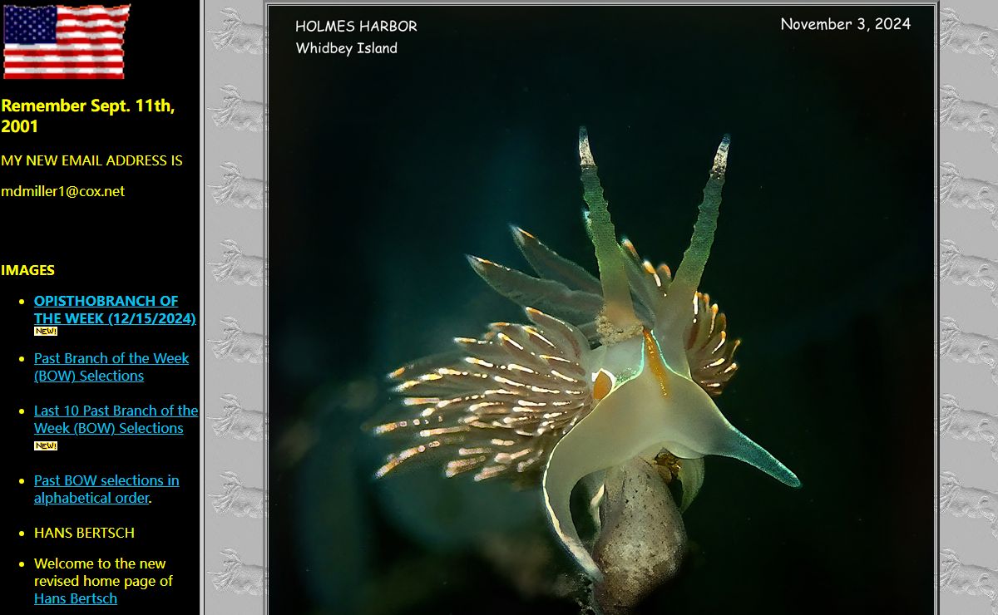The image size is (998, 615).
Task: Open Past BOW selections in alphabetical order
Action: pyautogui.click(x=106, y=489)
